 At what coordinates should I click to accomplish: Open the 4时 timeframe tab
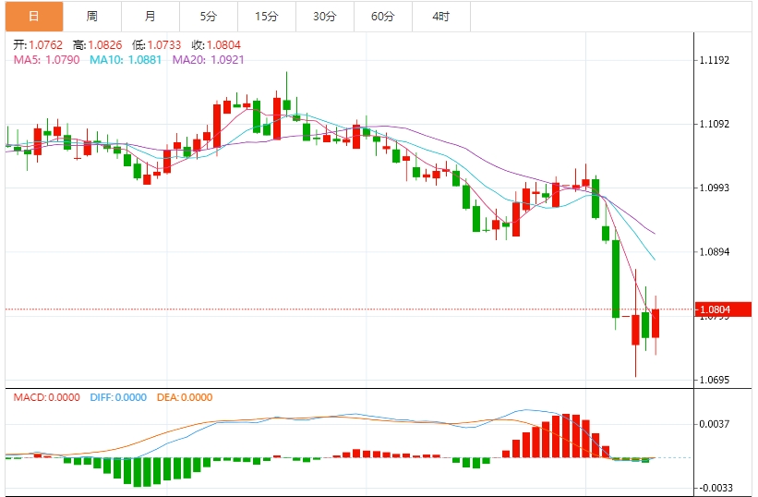[x=441, y=17]
